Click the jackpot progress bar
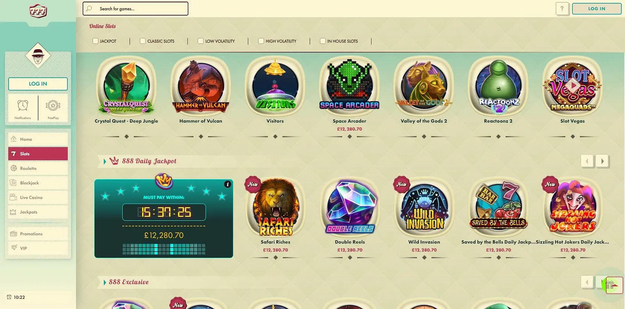Viewport: 625px width, 309px height. click(x=164, y=249)
